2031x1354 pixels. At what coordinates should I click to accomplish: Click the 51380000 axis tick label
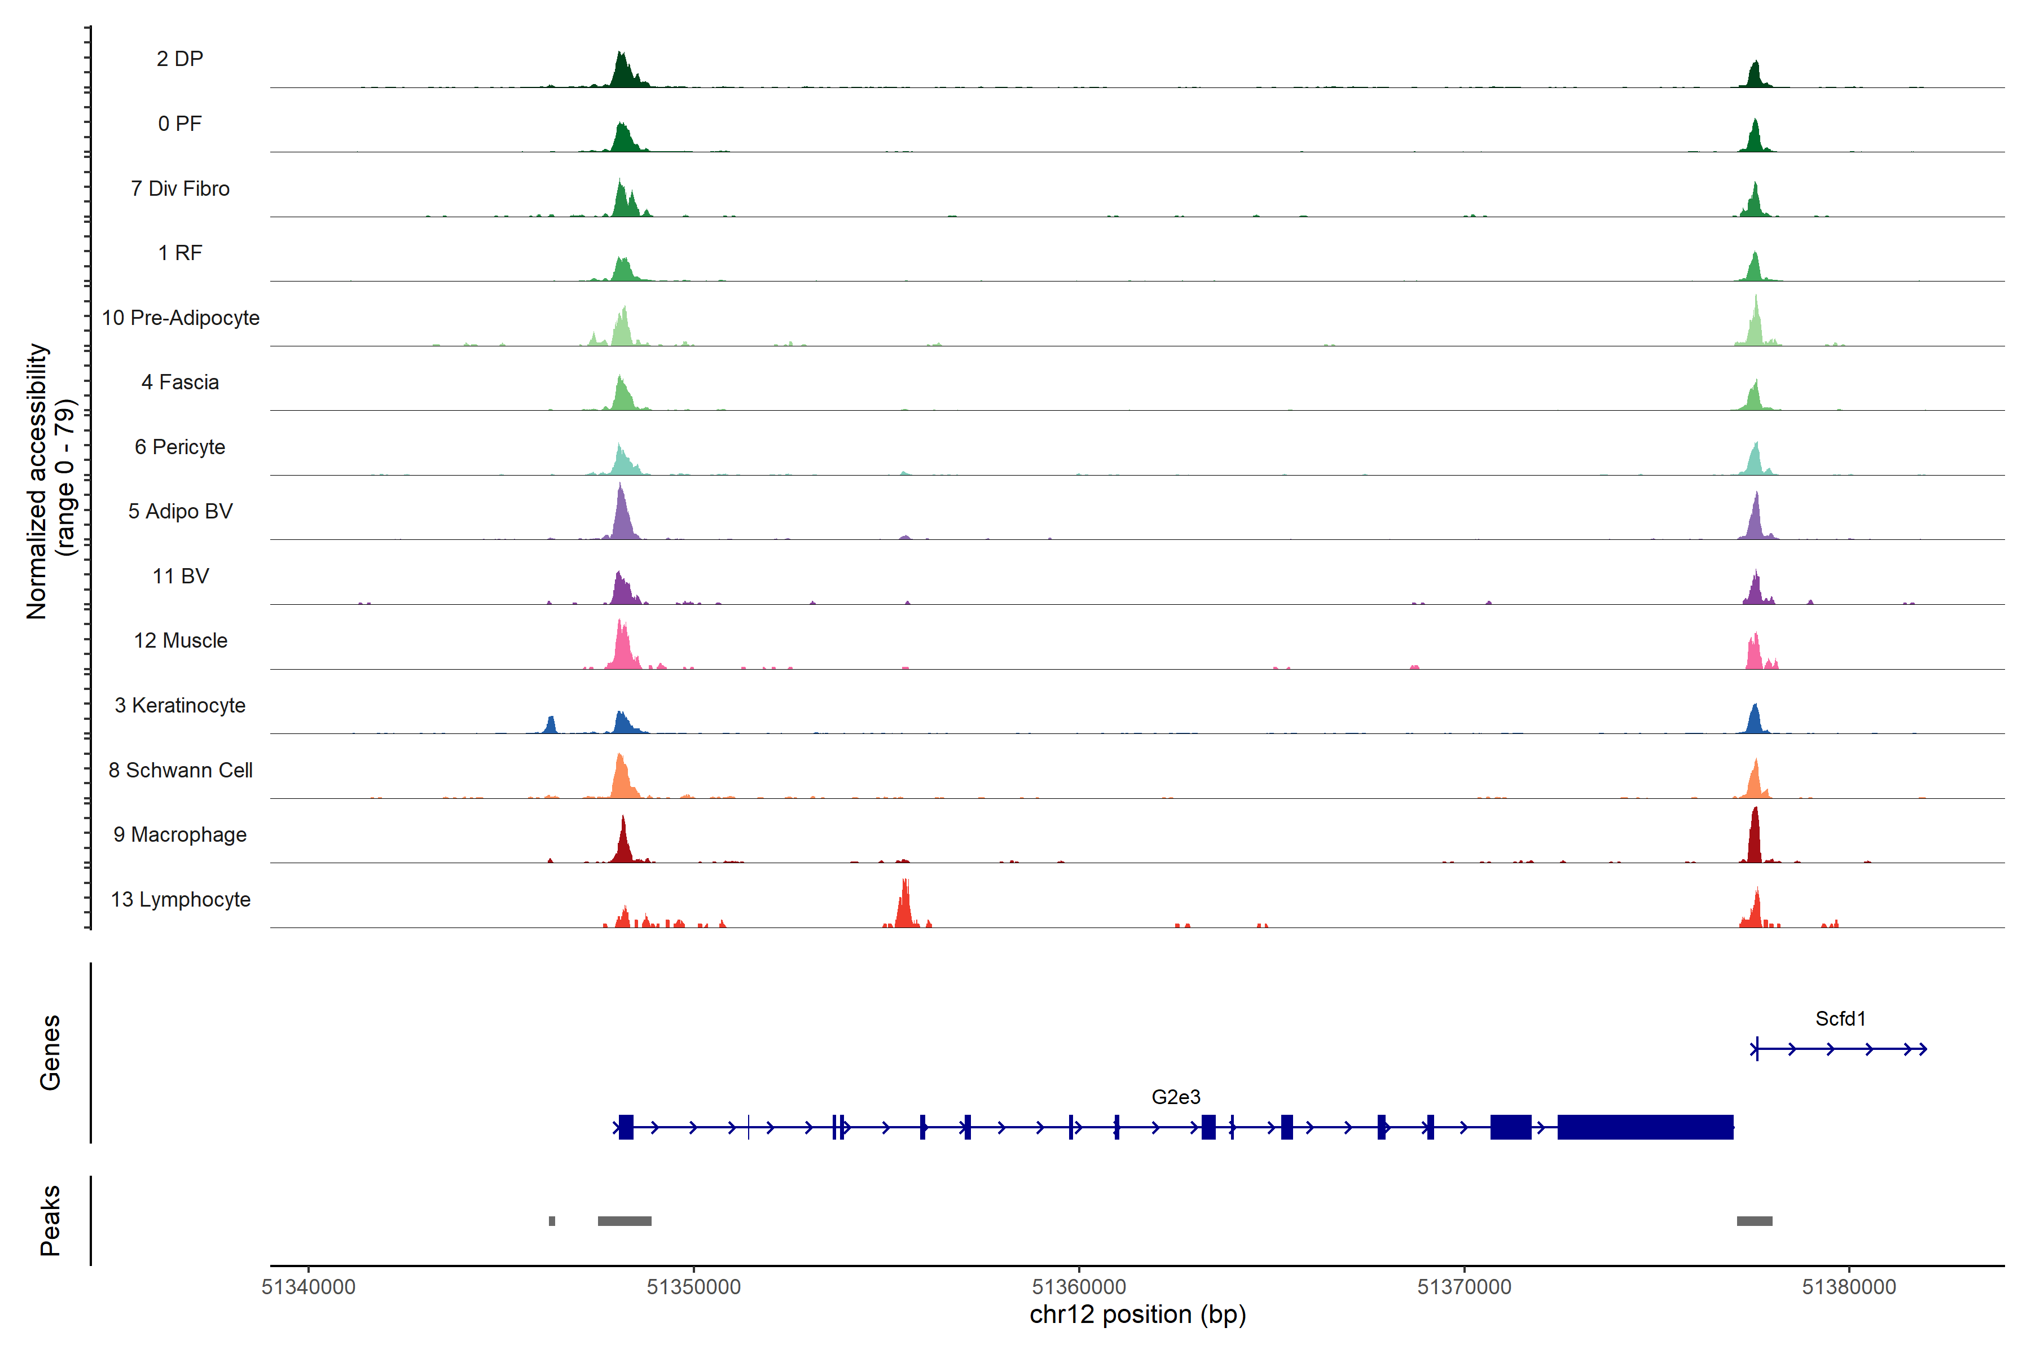[1849, 1287]
